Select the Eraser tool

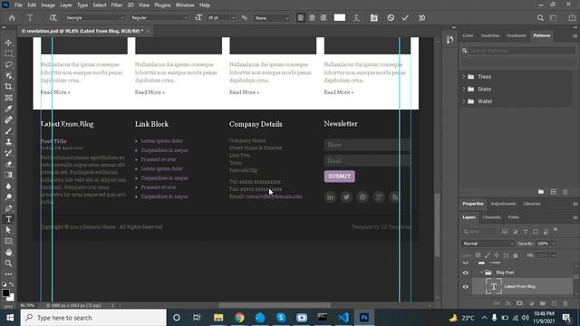point(8,164)
